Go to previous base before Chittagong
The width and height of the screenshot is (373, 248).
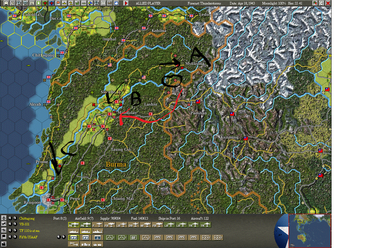click(x=10, y=218)
